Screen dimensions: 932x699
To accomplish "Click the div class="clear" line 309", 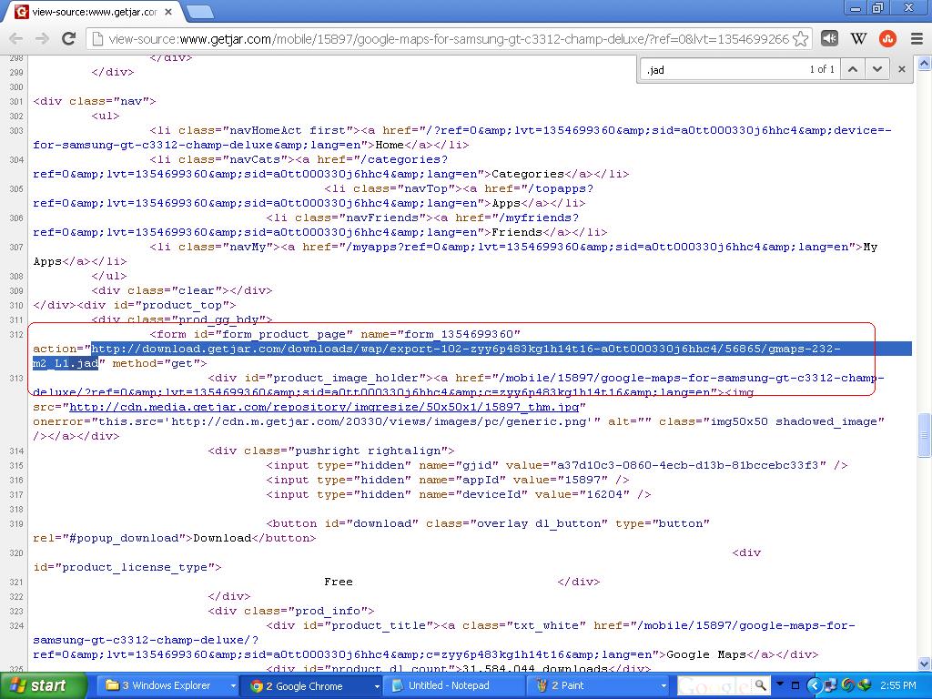I will click(182, 290).
